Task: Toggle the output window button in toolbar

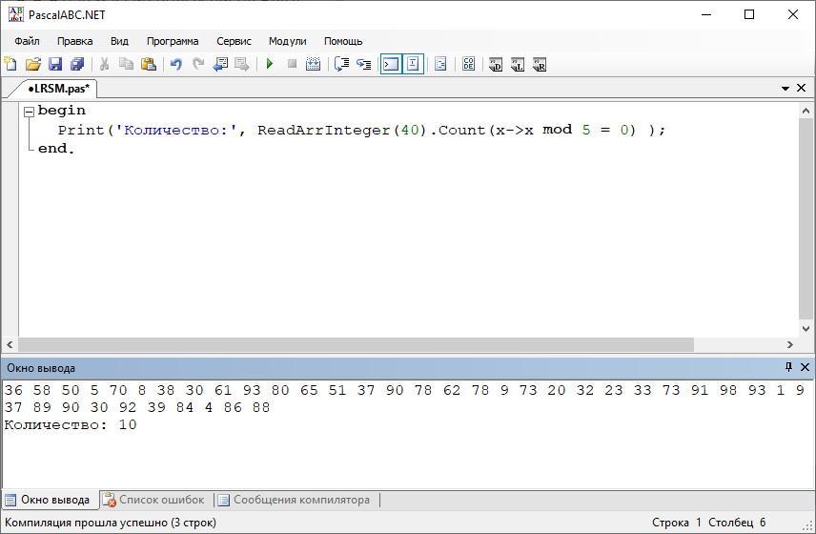Action: [x=391, y=64]
